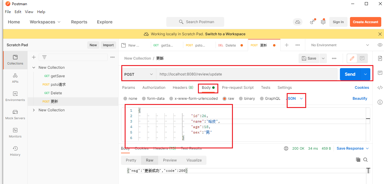This screenshot has height=184, width=384.
Task: Click the Beautify link
Action: click(360, 99)
